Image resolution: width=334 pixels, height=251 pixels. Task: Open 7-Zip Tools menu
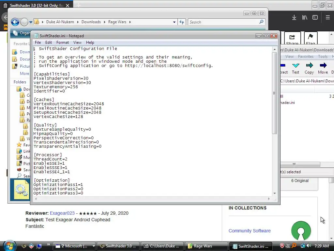(323, 56)
